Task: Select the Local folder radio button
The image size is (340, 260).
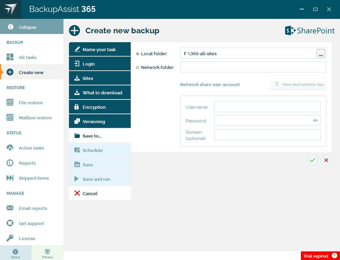Action: click(x=137, y=54)
